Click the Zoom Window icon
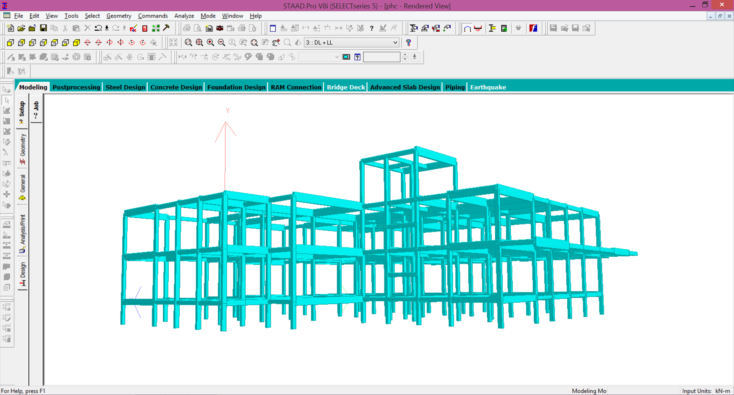 [188, 42]
